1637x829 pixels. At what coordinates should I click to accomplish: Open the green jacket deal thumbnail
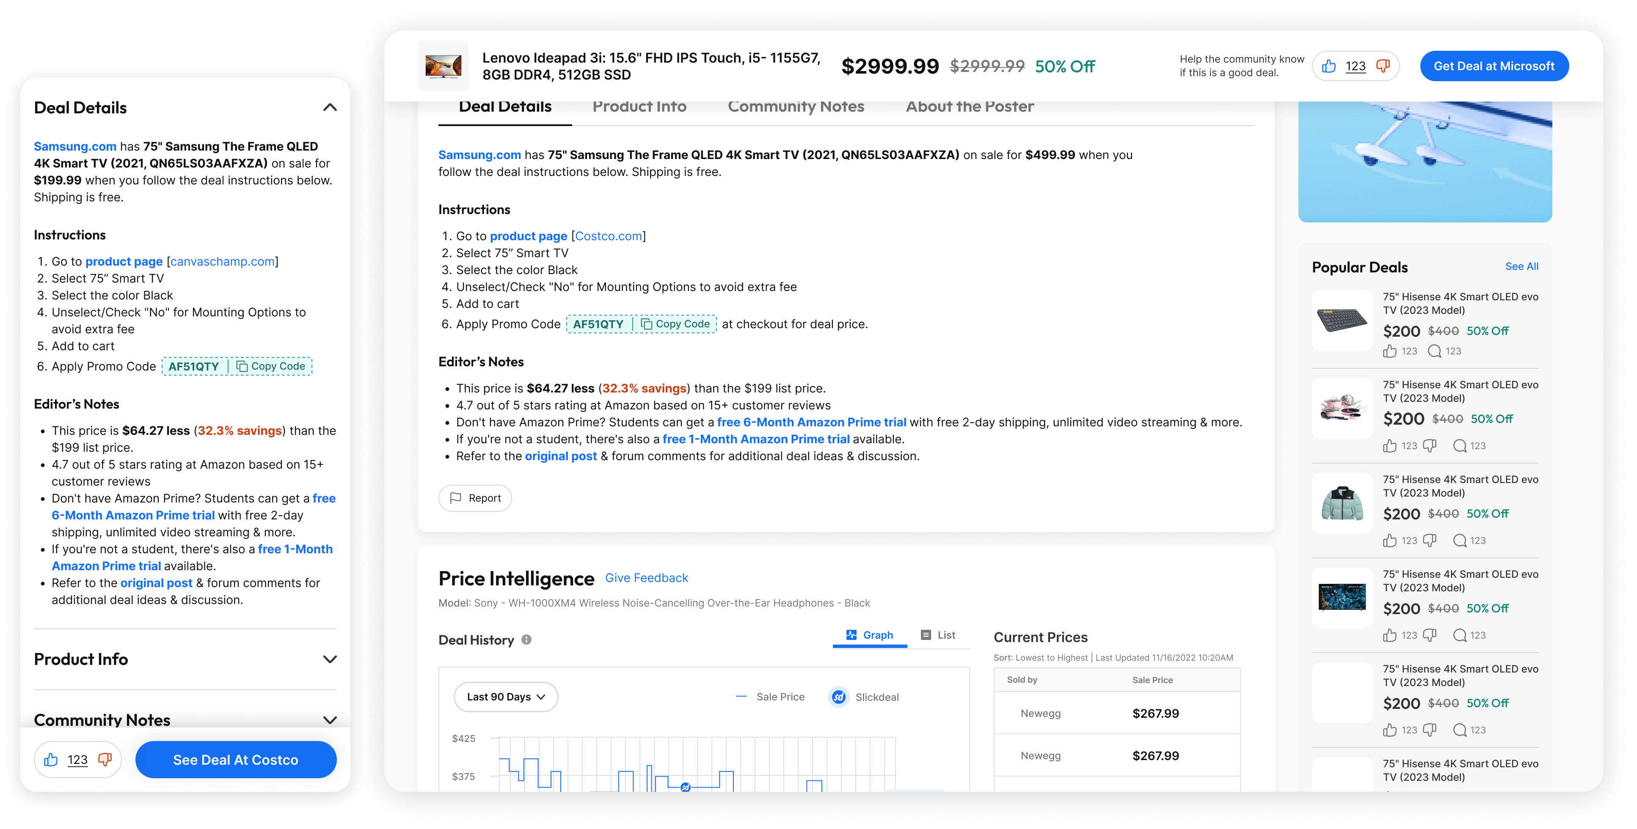pyautogui.click(x=1342, y=504)
